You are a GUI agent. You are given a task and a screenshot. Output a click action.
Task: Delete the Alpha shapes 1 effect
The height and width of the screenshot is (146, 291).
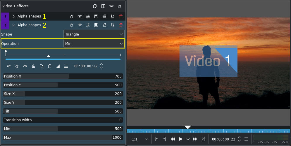(x=121, y=16)
